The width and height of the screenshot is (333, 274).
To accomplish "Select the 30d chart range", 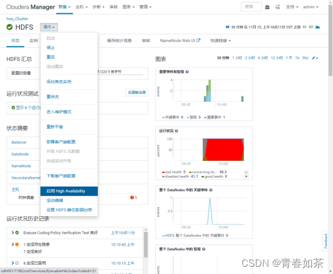I will [x=305, y=58].
